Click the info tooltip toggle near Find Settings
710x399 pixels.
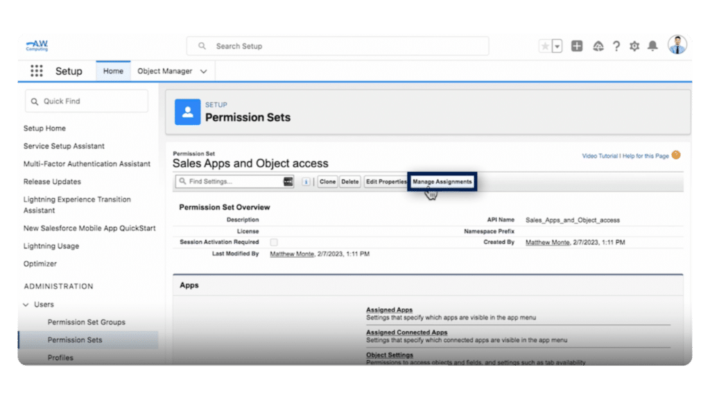[306, 181]
